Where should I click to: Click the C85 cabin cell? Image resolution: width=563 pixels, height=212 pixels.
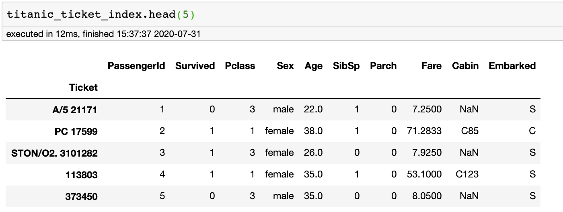tap(470, 131)
